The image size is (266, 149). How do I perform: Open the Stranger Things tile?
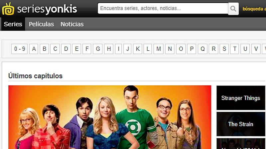pos(241,98)
